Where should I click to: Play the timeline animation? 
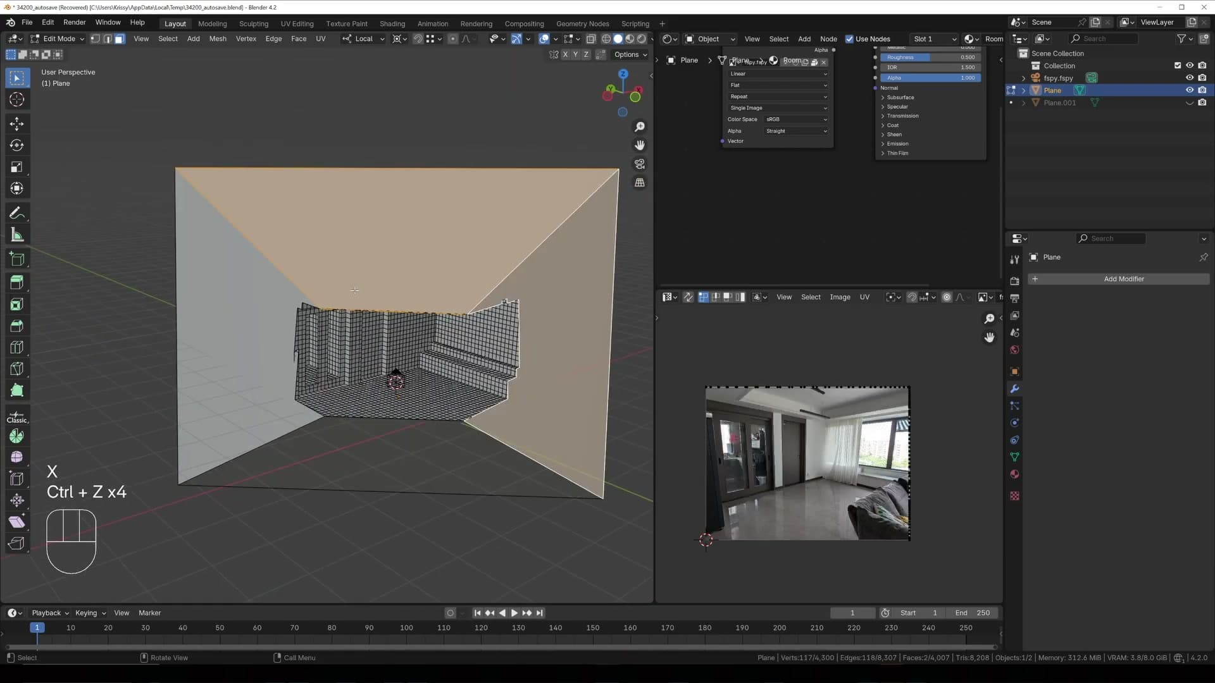(x=514, y=613)
